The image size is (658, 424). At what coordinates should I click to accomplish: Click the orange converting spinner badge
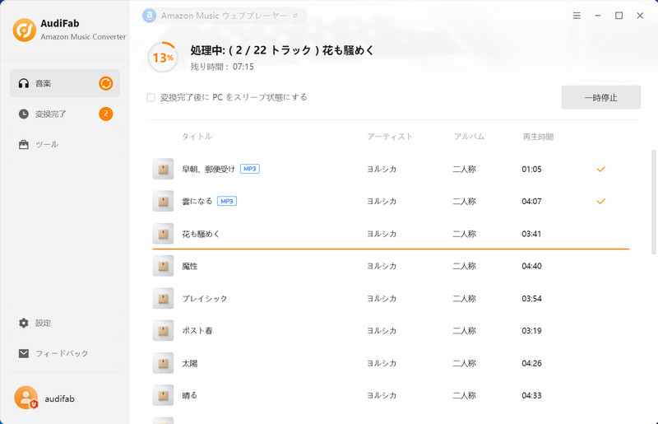pos(106,83)
